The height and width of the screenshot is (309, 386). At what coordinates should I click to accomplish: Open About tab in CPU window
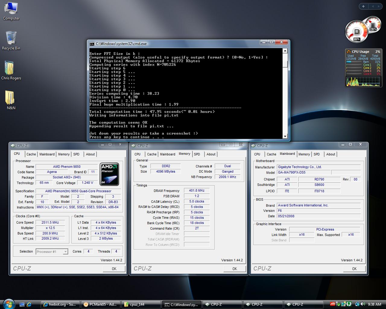pyautogui.click(x=90, y=154)
